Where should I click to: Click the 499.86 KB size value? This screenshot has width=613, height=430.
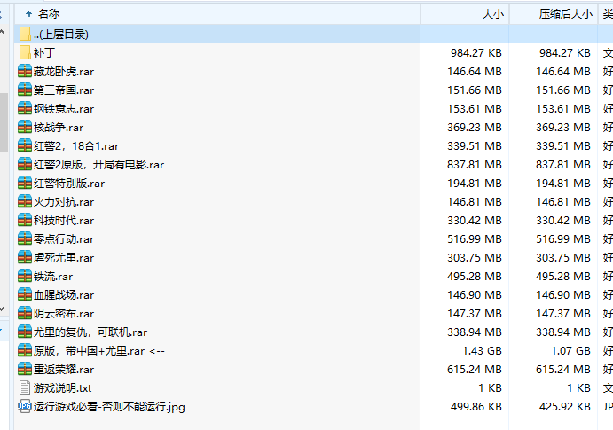[476, 407]
